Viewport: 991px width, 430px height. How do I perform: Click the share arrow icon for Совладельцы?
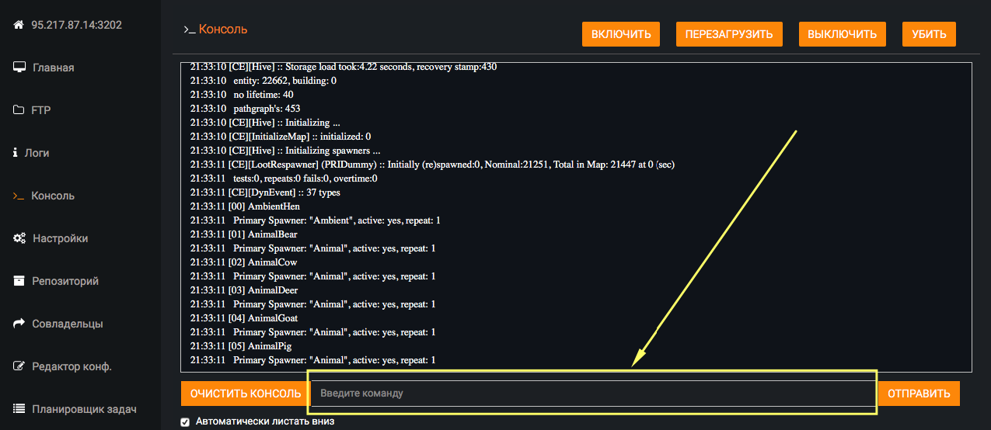point(19,324)
